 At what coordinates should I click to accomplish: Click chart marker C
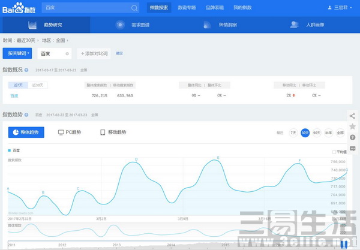coord(78,188)
